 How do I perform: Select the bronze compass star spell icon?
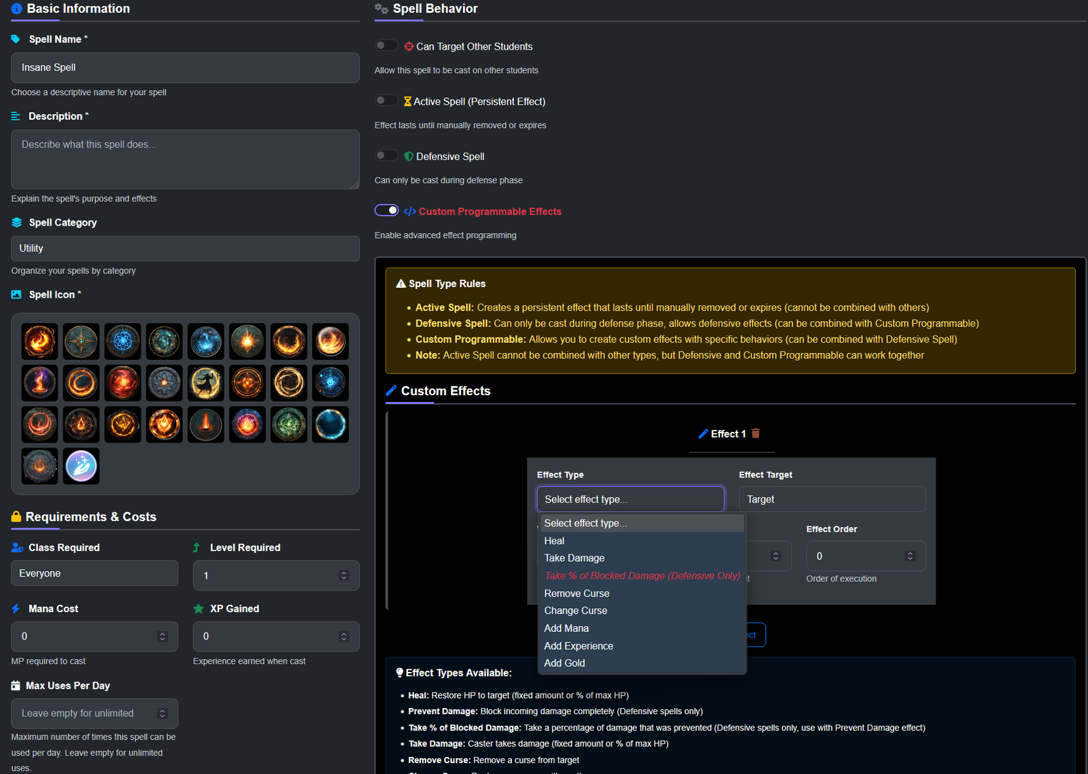pyautogui.click(x=81, y=341)
